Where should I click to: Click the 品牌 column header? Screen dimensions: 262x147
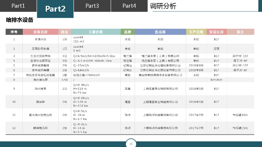point(128,32)
